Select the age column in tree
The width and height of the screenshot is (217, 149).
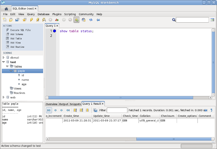pyautogui.click(x=24, y=84)
